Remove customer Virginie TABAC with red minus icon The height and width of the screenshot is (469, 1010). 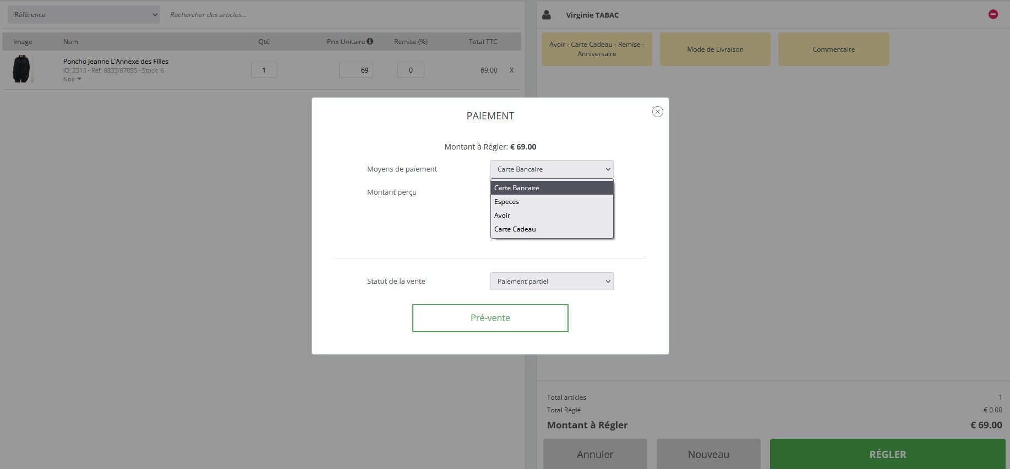click(993, 14)
